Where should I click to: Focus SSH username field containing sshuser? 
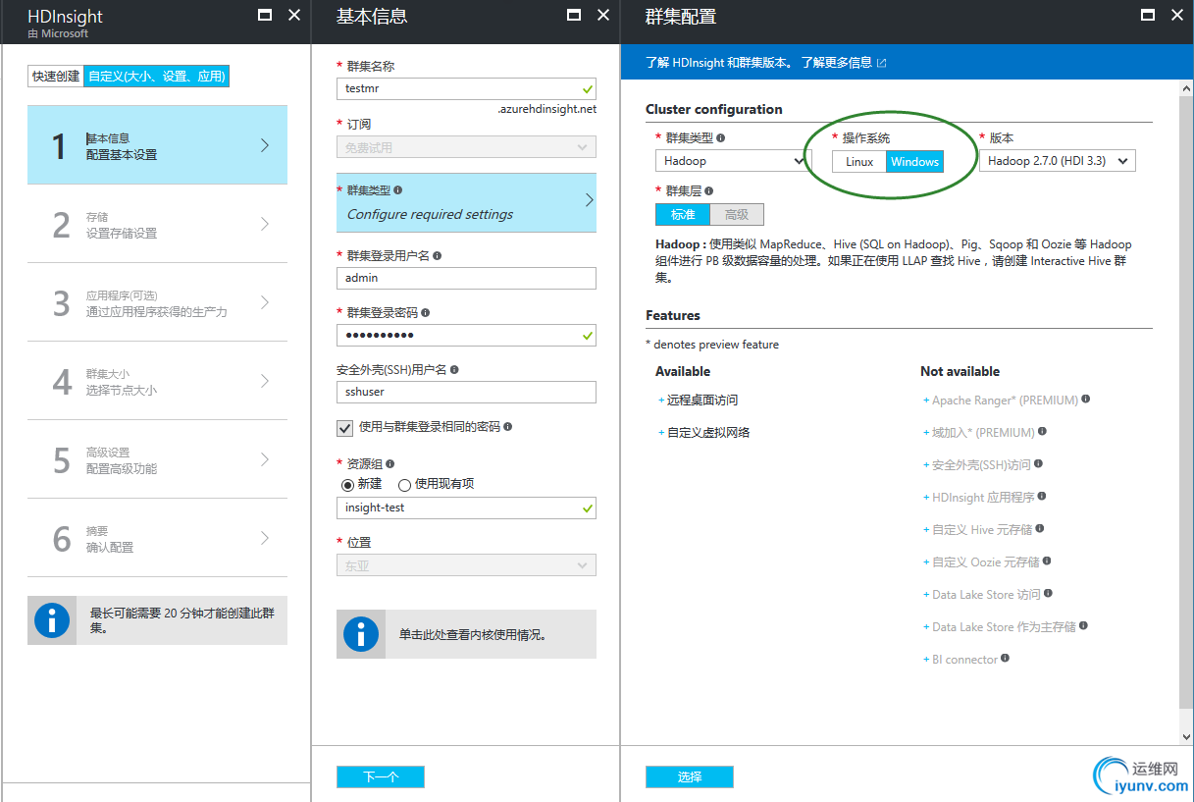coord(466,392)
